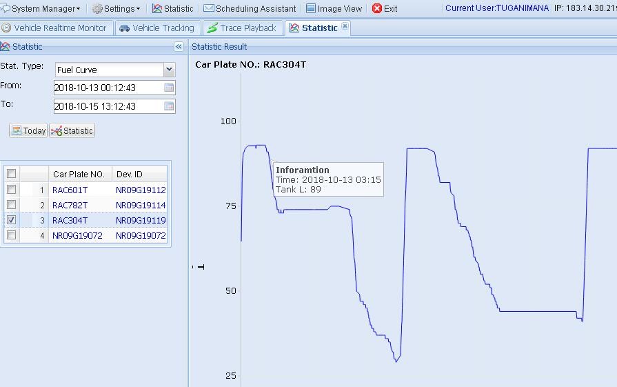Screen dimensions: 617x387
Task: Click the Statistic panel header icon
Action: pos(5,47)
